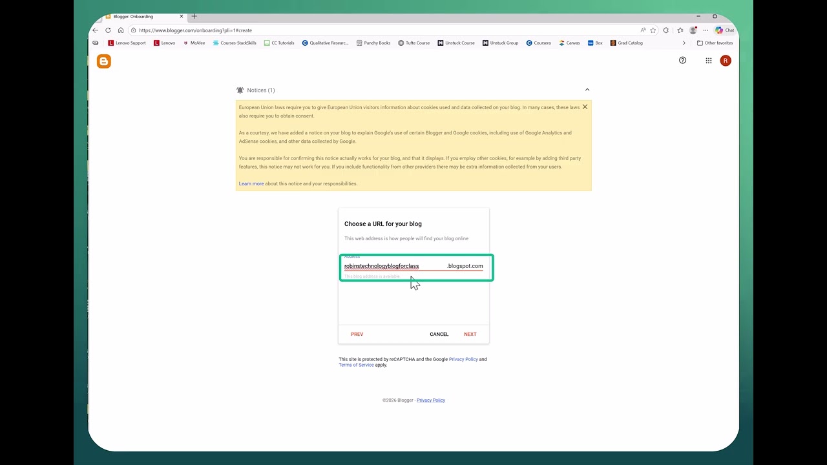827x465 pixels.
Task: Open CC Tutorials bookmark
Action: tap(279, 43)
